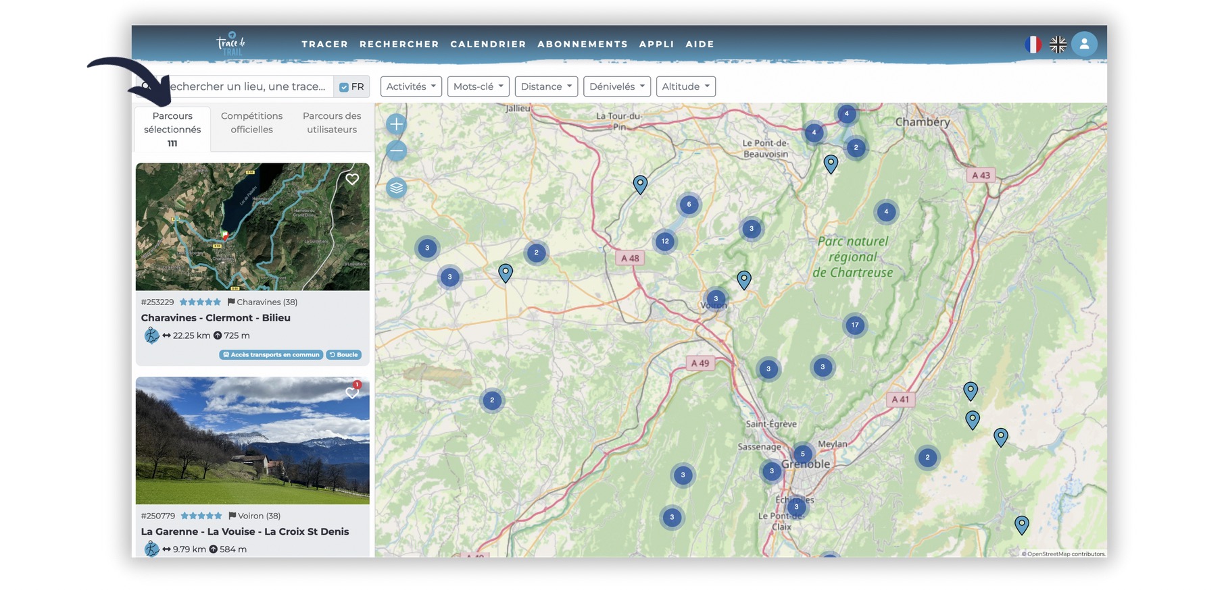Switch to the Compétitions officielles tab
1226x590 pixels.
251,123
